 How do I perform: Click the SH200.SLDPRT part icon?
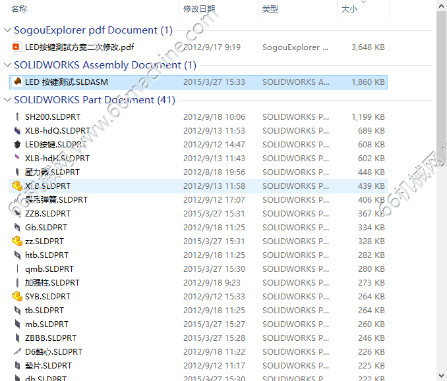coord(17,116)
